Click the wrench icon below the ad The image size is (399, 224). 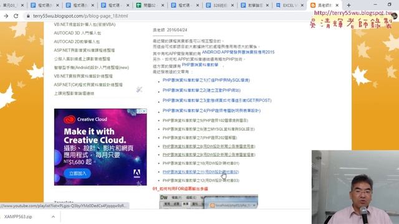[x=139, y=184]
